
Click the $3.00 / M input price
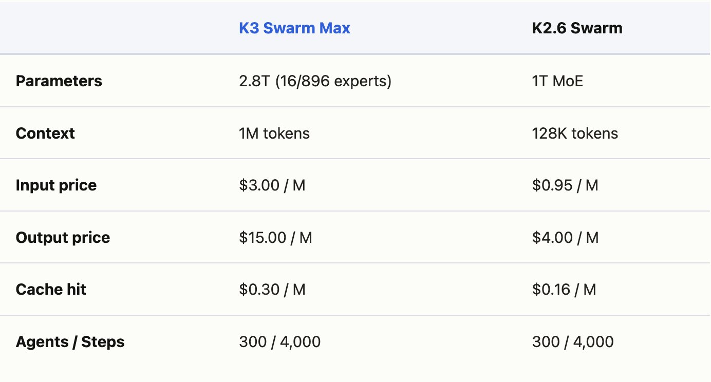point(272,185)
